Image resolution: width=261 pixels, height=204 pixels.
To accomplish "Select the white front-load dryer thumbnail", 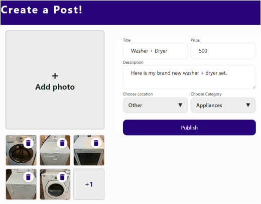I will (x=55, y=184).
